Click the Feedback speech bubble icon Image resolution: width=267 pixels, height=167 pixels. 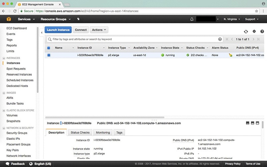[x=7, y=164]
